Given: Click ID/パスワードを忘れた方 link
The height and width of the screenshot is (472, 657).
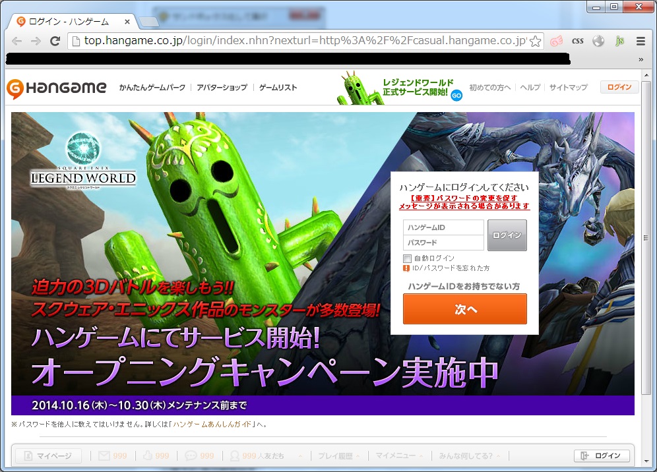Looking at the screenshot, I should (x=451, y=268).
